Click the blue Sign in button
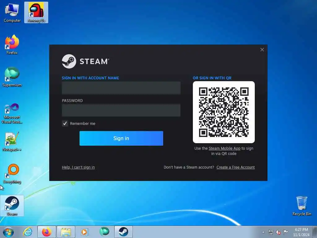Viewport: 317px width, 238px height. point(121,138)
